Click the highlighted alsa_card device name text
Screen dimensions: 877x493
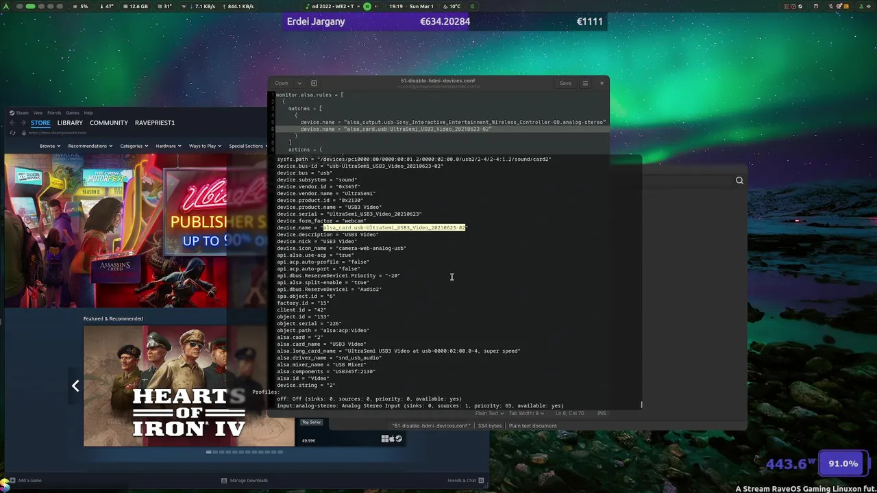coord(395,227)
